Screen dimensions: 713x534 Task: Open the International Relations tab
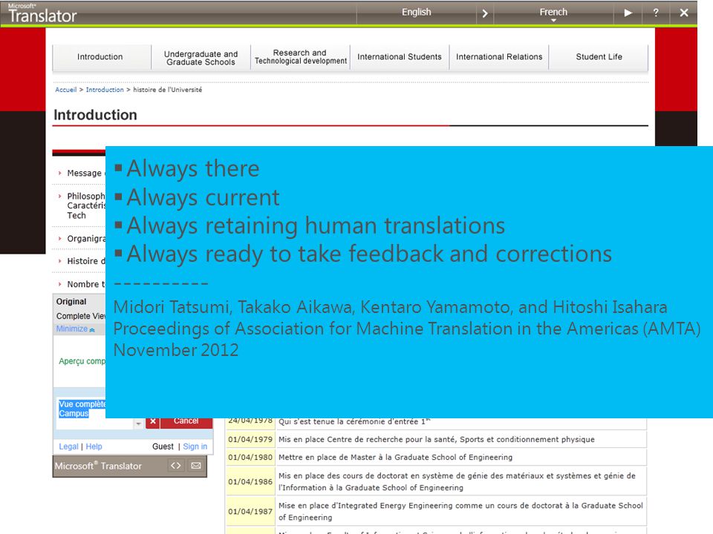click(499, 57)
